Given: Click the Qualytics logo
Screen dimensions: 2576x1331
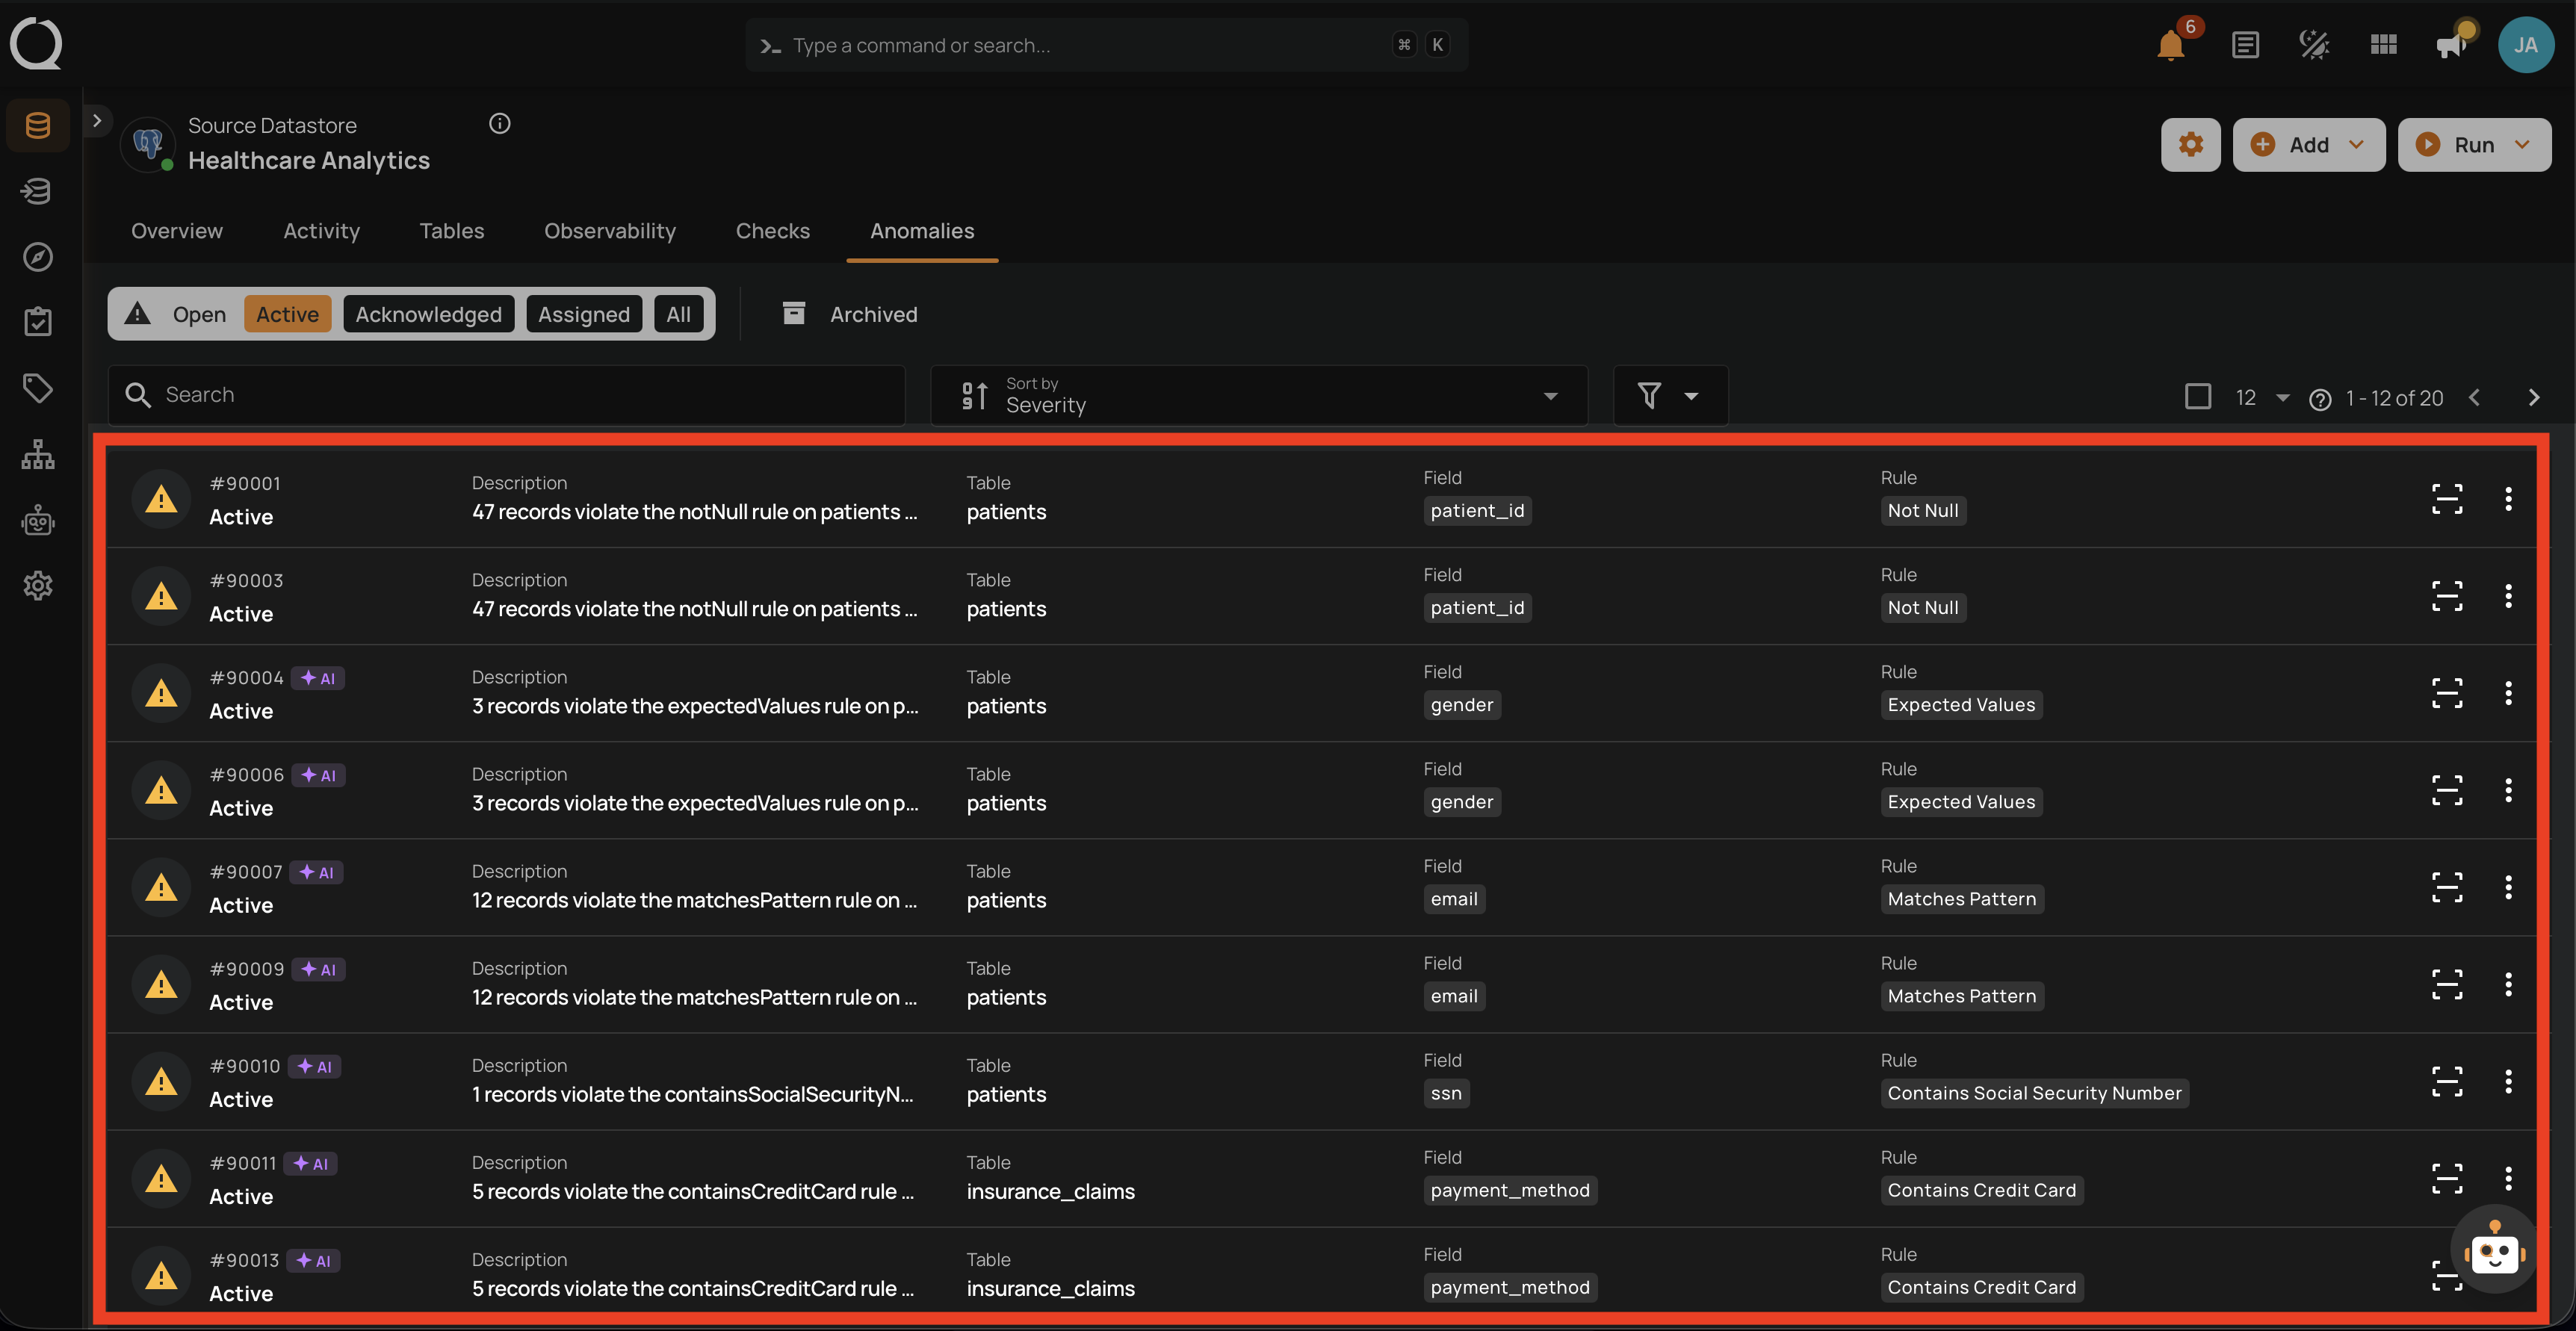Looking at the screenshot, I should 36,44.
